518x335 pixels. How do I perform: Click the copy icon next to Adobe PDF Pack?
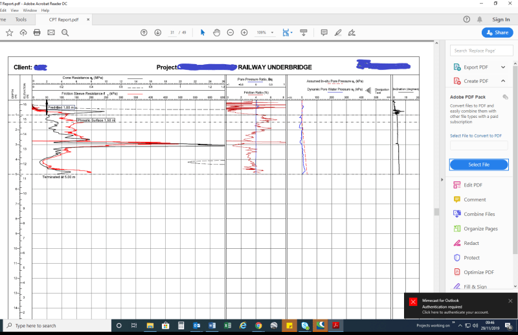click(x=505, y=97)
